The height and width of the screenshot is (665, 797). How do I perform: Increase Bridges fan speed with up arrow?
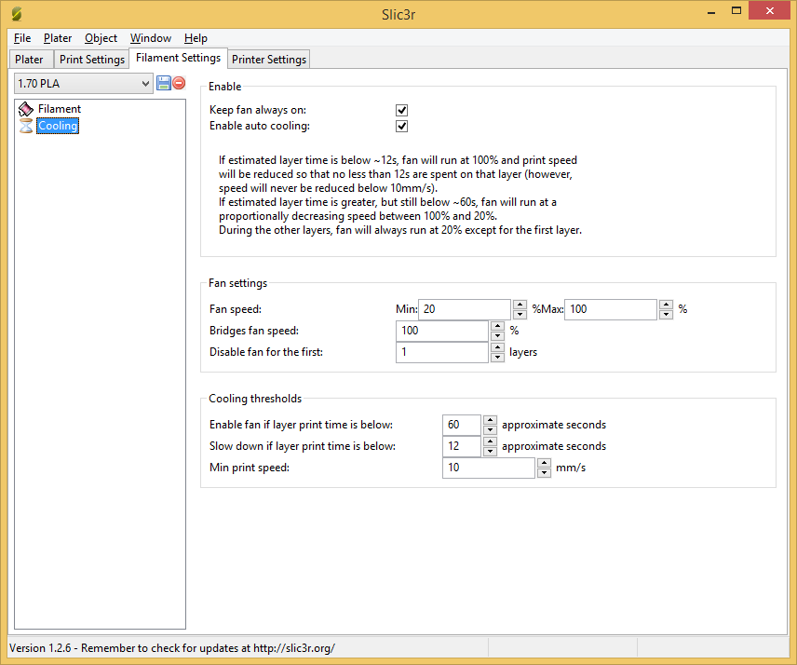click(x=497, y=326)
